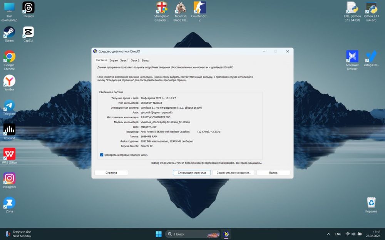The width and height of the screenshot is (385, 240).
Task: Open the Wi-Fi network tray icon
Action: (x=347, y=234)
